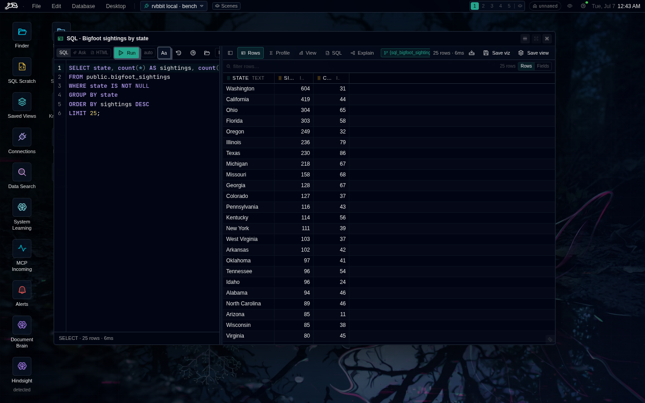Screen dimensions: 645x403
Task: Switch to the results SQL tab
Action: coord(334,53)
